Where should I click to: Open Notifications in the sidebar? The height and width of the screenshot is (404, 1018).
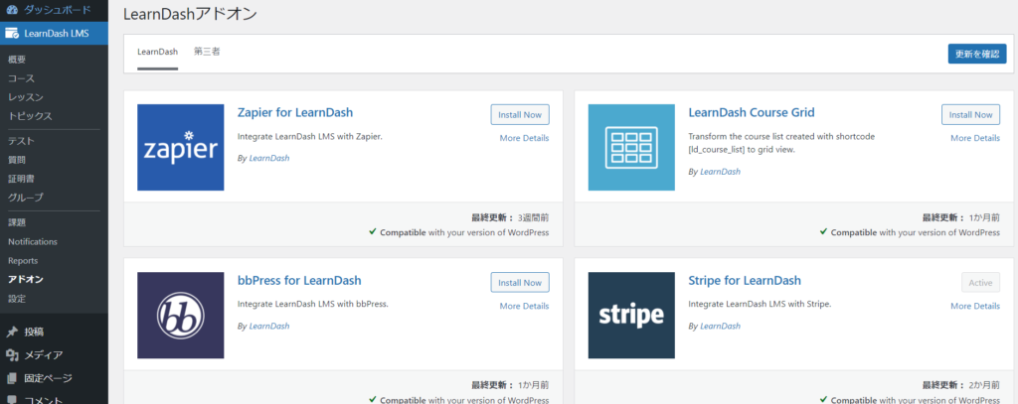[x=33, y=242]
